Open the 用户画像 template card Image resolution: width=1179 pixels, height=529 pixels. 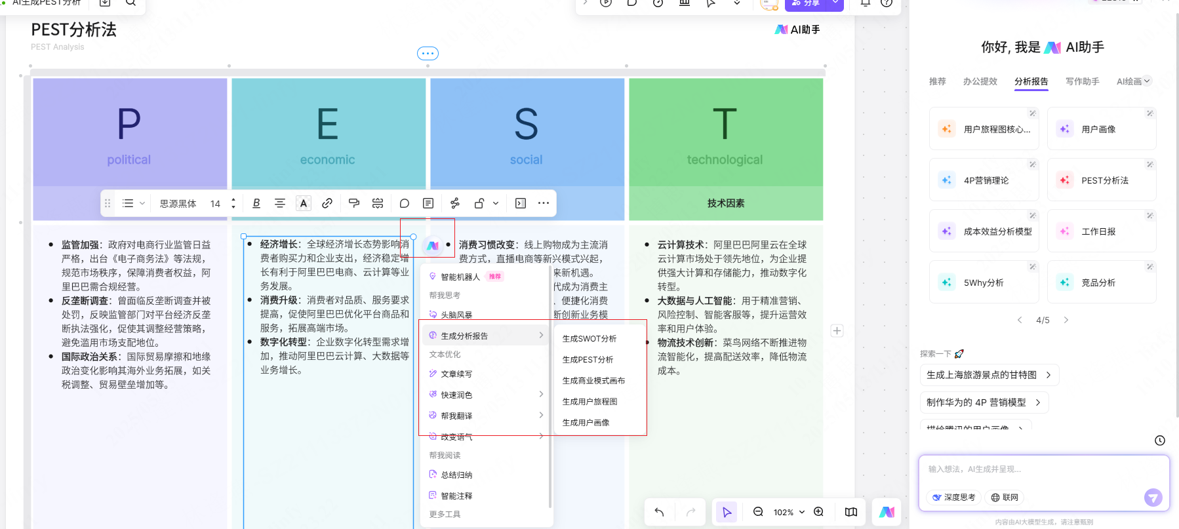coord(1102,129)
